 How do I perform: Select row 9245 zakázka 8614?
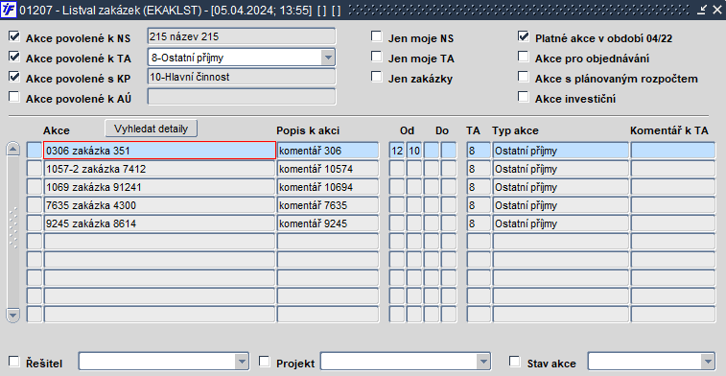coord(160,223)
